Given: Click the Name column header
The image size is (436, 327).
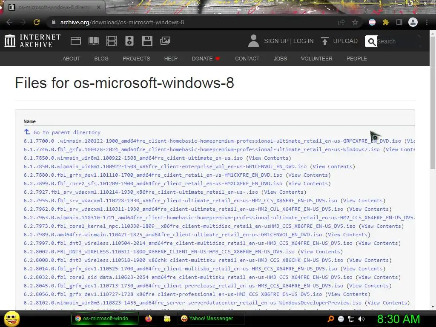Looking at the screenshot, I should (x=29, y=121).
